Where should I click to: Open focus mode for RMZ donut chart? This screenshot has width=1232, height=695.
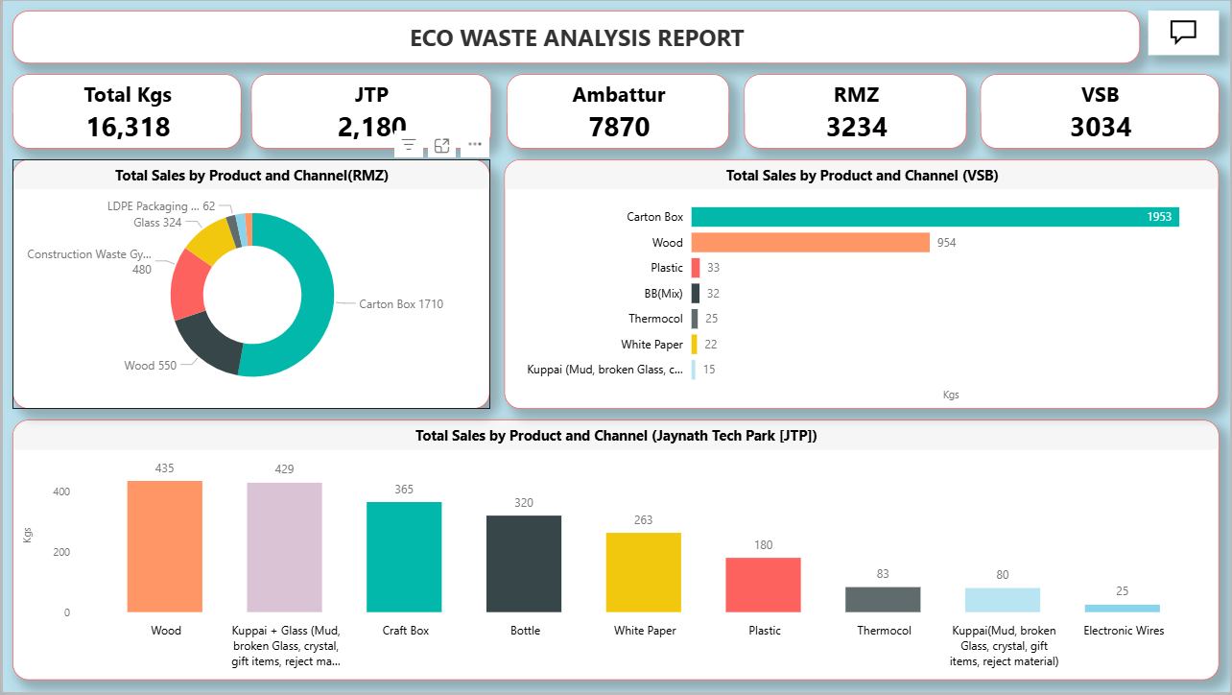(441, 145)
